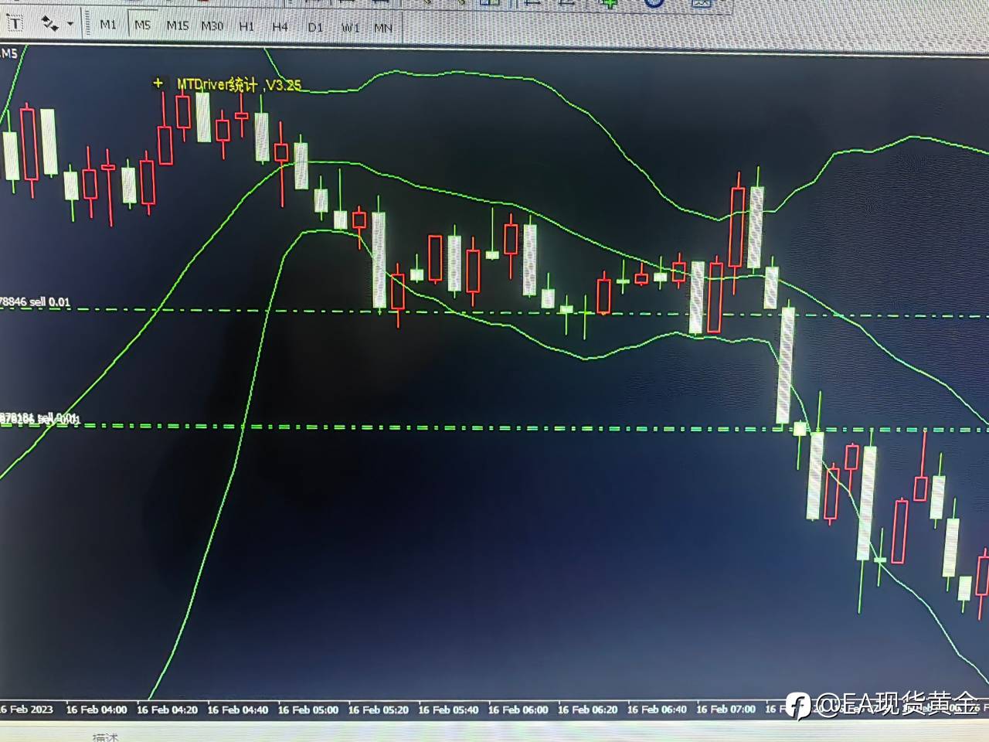
Task: Select the lower overlapping sell 0.01 order label
Action: coord(39,419)
